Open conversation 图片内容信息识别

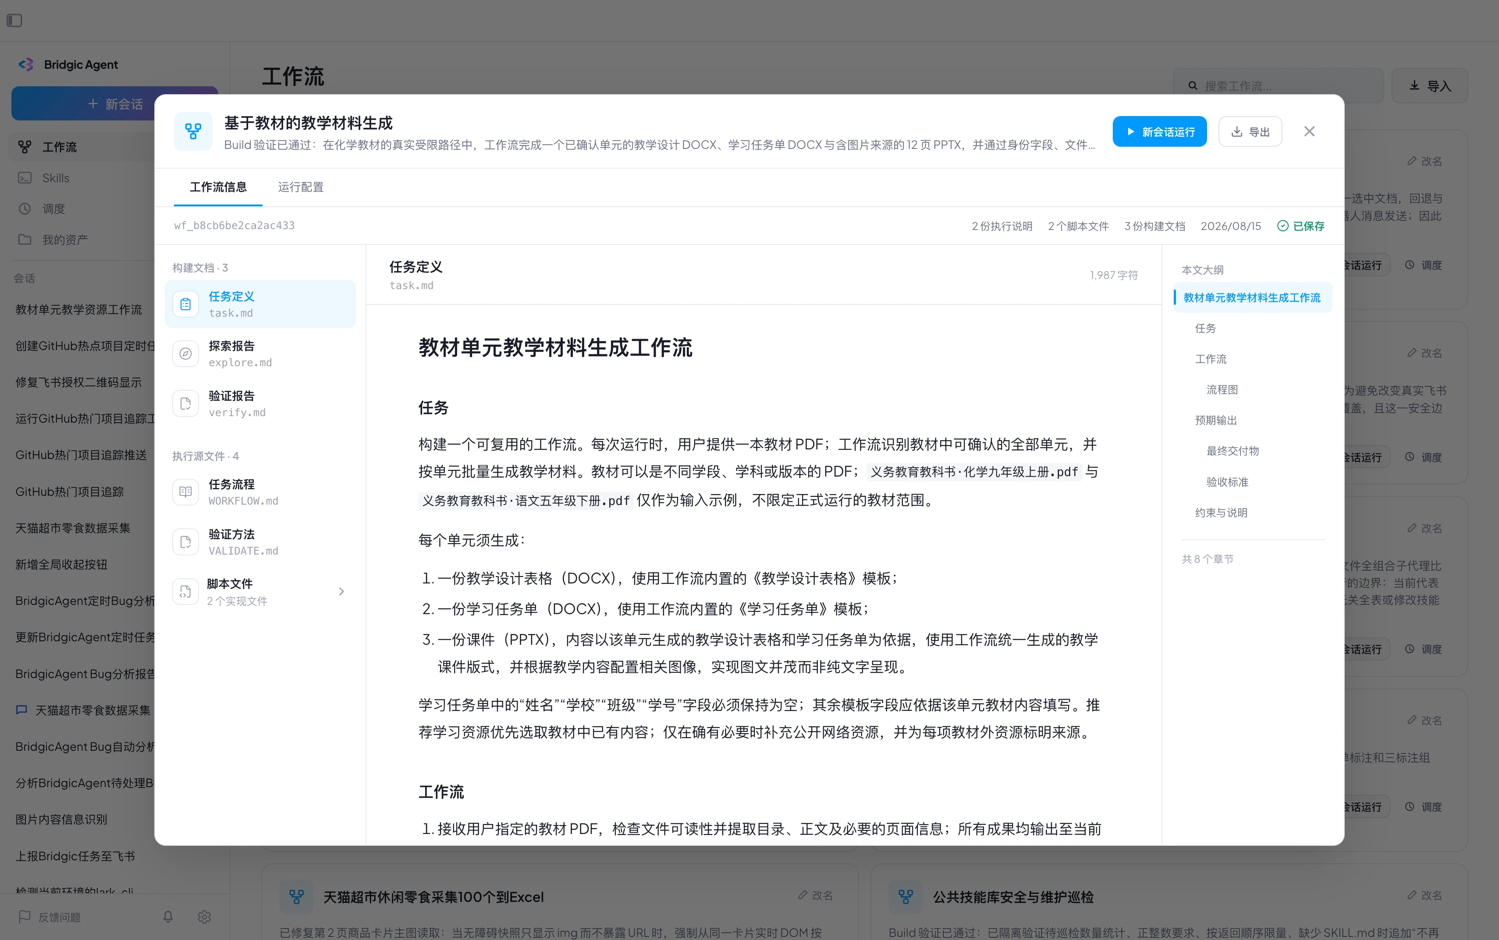(61, 819)
